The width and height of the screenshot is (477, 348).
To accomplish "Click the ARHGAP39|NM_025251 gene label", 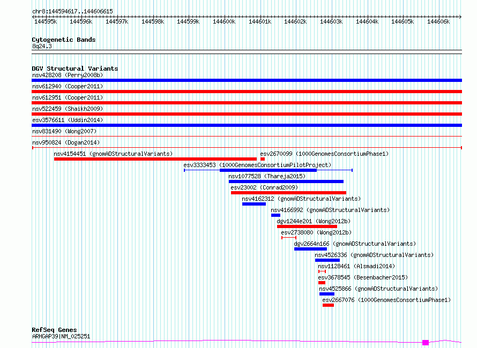I will (61, 336).
